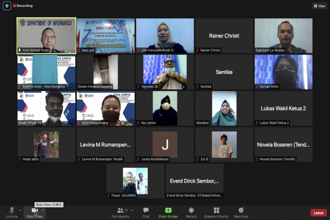Open audio options arrow beside Unmute

pos(20,210)
